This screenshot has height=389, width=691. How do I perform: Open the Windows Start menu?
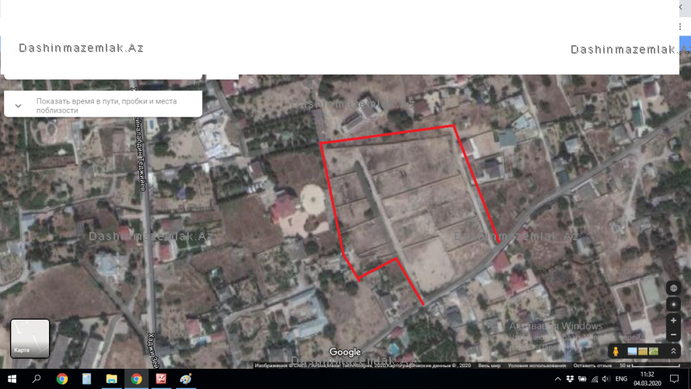12,379
